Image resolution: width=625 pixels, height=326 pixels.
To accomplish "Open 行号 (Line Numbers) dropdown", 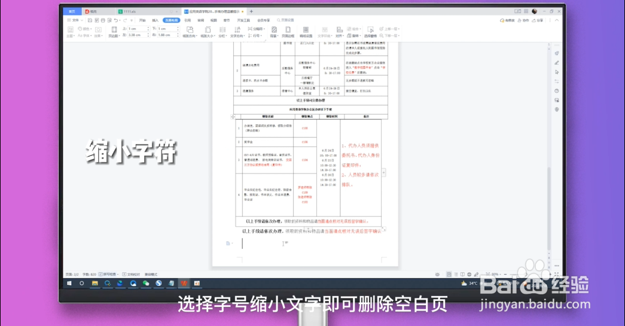I will 255,36.
